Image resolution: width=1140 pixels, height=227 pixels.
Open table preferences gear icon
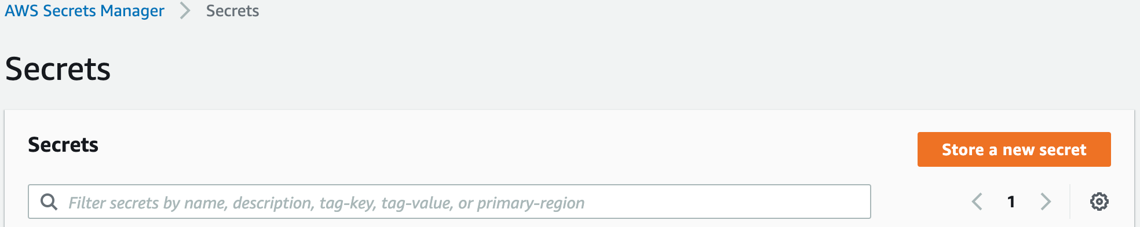[x=1099, y=202]
